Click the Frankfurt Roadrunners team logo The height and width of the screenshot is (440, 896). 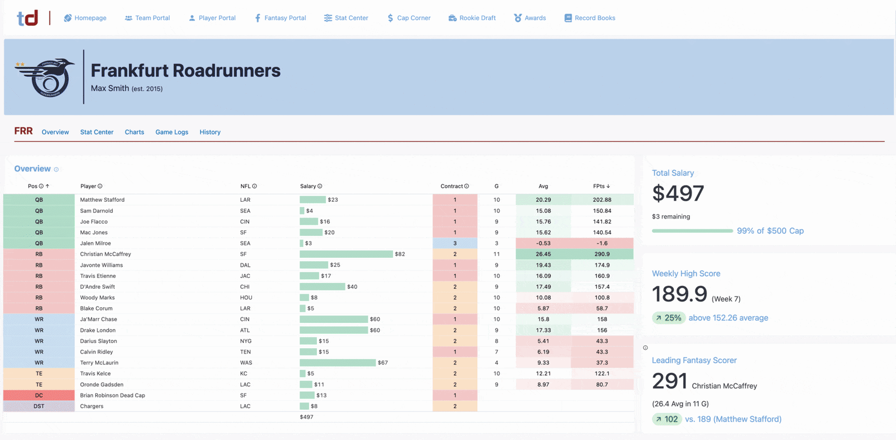[x=45, y=77]
